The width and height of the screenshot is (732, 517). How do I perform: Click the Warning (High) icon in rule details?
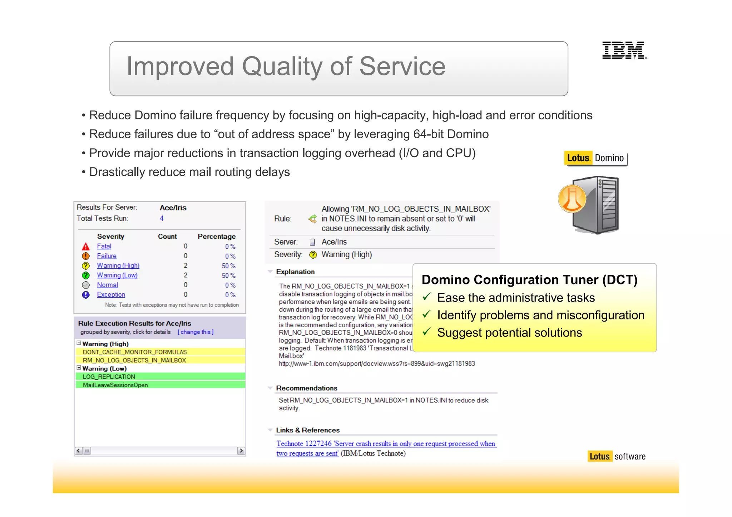click(313, 255)
